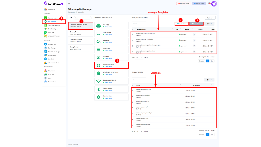Focus the template variables search field
The height and width of the screenshot is (147, 261).
[x=139, y=80]
